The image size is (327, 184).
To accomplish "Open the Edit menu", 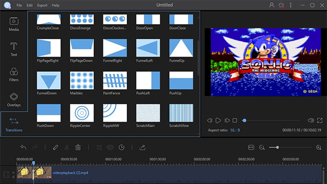I will 29,5.
